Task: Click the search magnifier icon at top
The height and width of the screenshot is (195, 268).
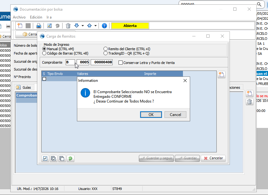Action: pos(259,4)
